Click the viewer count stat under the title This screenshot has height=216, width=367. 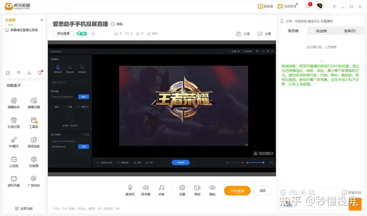tap(118, 34)
